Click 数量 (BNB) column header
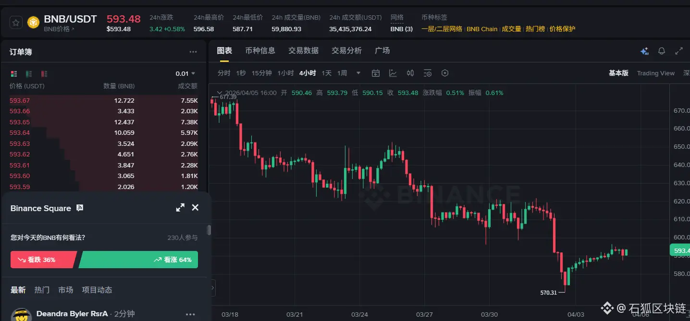 click(119, 86)
